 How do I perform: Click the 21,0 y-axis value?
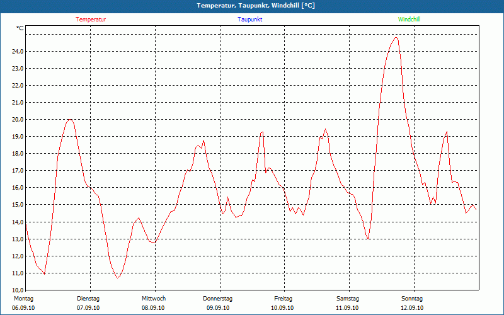click(18, 103)
